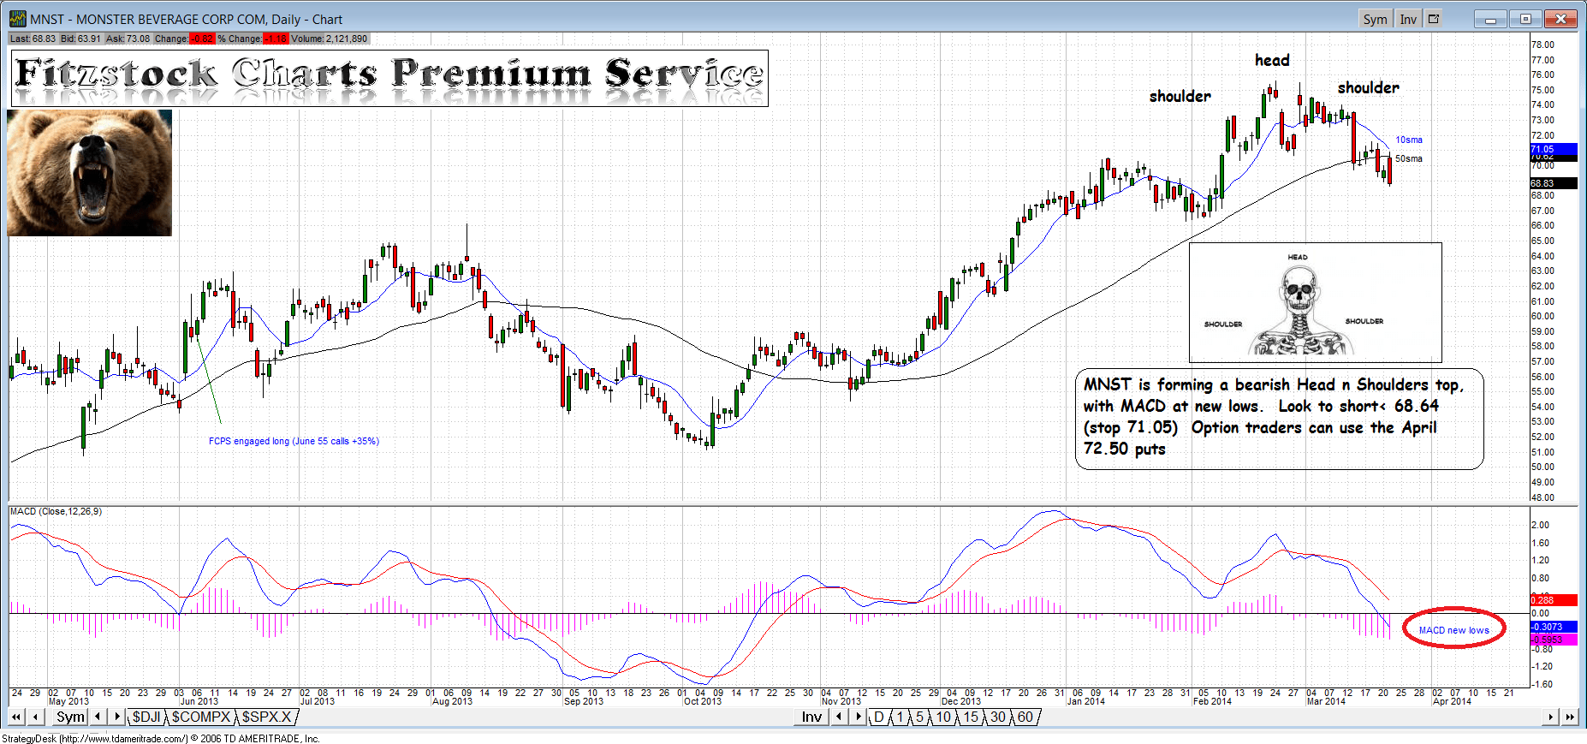Click the single left arrow before the bottom Sym button
The width and height of the screenshot is (1587, 744).
(x=35, y=717)
